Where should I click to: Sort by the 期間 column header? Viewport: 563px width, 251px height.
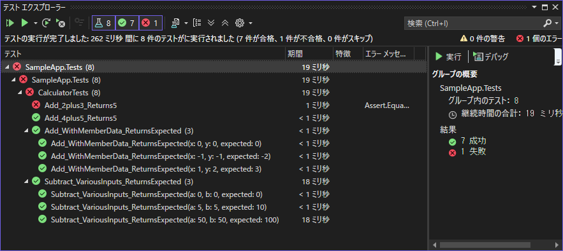(309, 54)
